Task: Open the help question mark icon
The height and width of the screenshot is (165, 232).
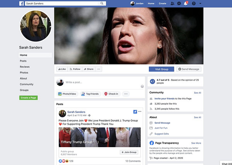Action: [x=194, y=3]
